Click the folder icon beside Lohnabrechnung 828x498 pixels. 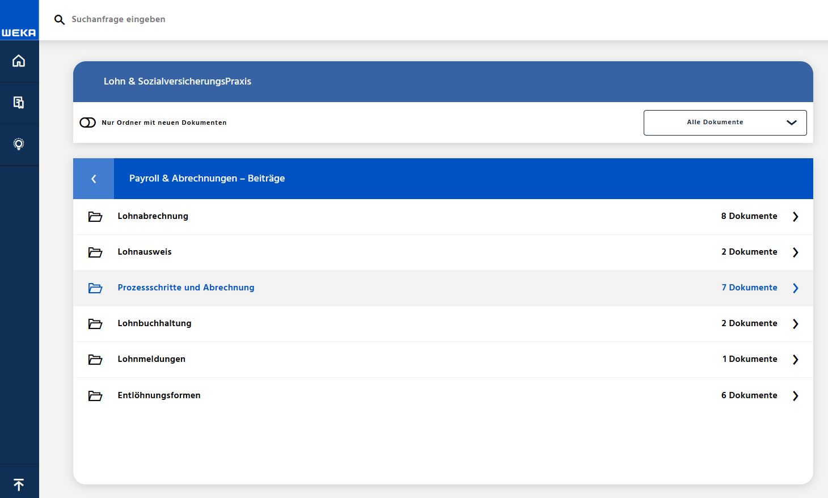95,217
